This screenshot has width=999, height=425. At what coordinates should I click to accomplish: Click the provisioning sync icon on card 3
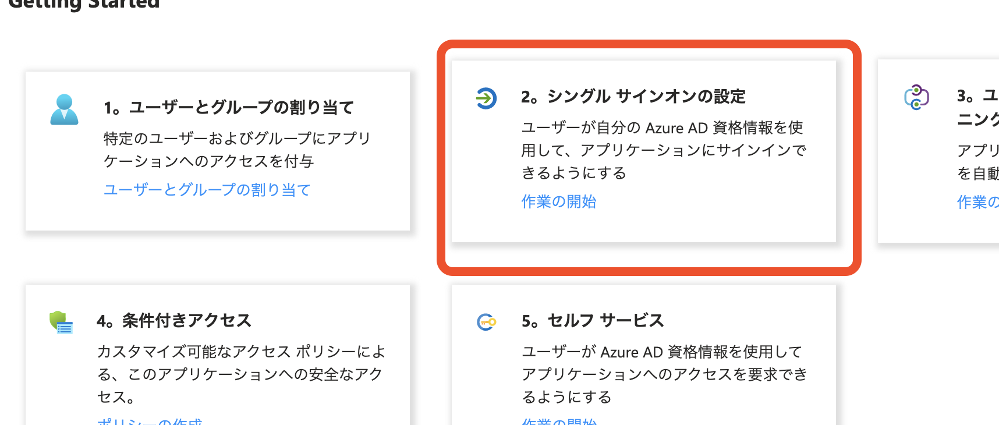[x=916, y=97]
